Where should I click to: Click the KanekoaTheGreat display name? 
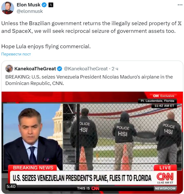click(35, 69)
